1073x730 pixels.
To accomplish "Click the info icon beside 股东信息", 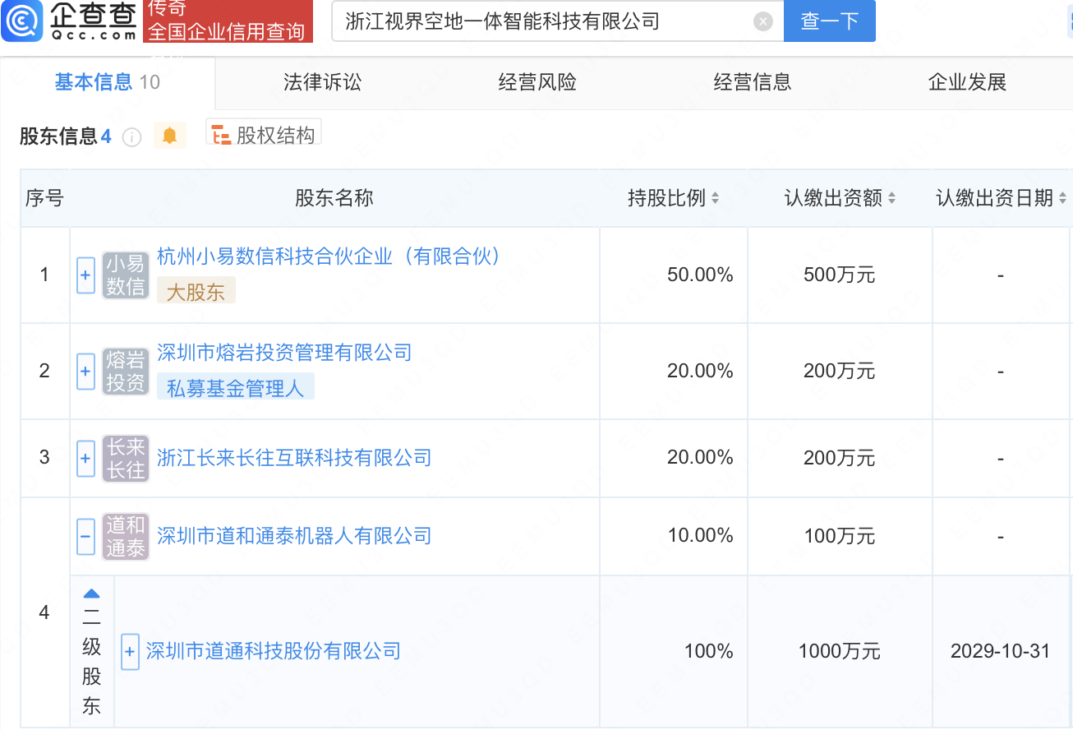I will [131, 137].
